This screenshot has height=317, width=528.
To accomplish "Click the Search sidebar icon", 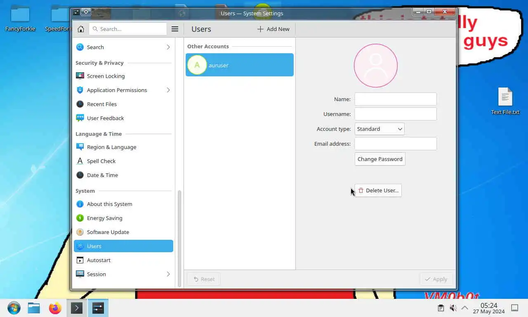I will tap(80, 47).
